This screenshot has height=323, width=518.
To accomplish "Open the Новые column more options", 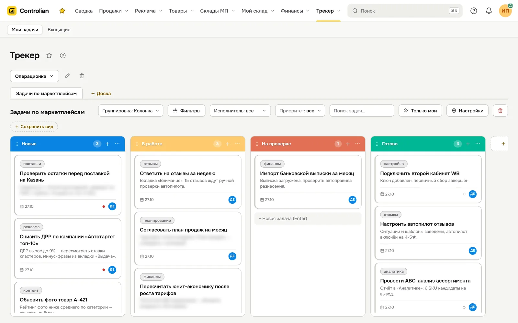I will click(117, 143).
